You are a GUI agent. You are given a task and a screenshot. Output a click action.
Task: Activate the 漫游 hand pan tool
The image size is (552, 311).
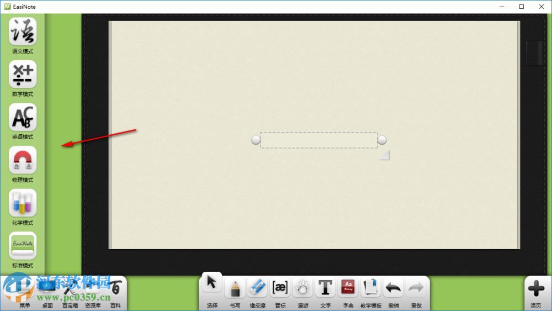(x=302, y=292)
